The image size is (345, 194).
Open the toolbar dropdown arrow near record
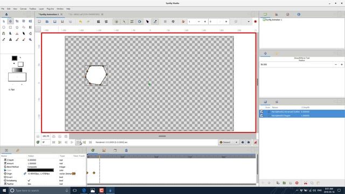coord(249,22)
